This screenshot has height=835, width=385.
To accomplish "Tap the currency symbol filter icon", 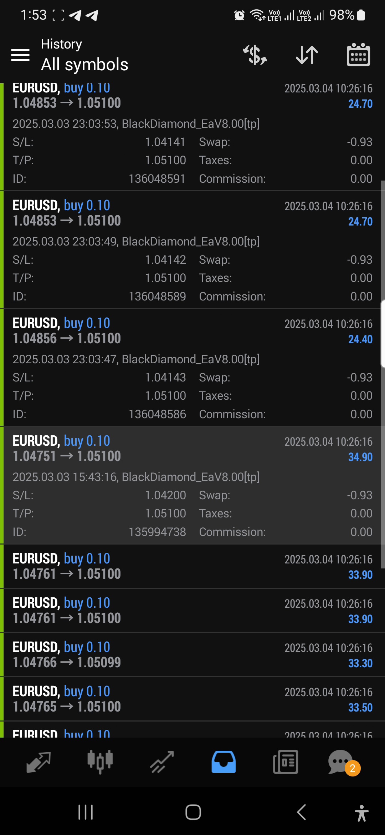I will pos(255,55).
